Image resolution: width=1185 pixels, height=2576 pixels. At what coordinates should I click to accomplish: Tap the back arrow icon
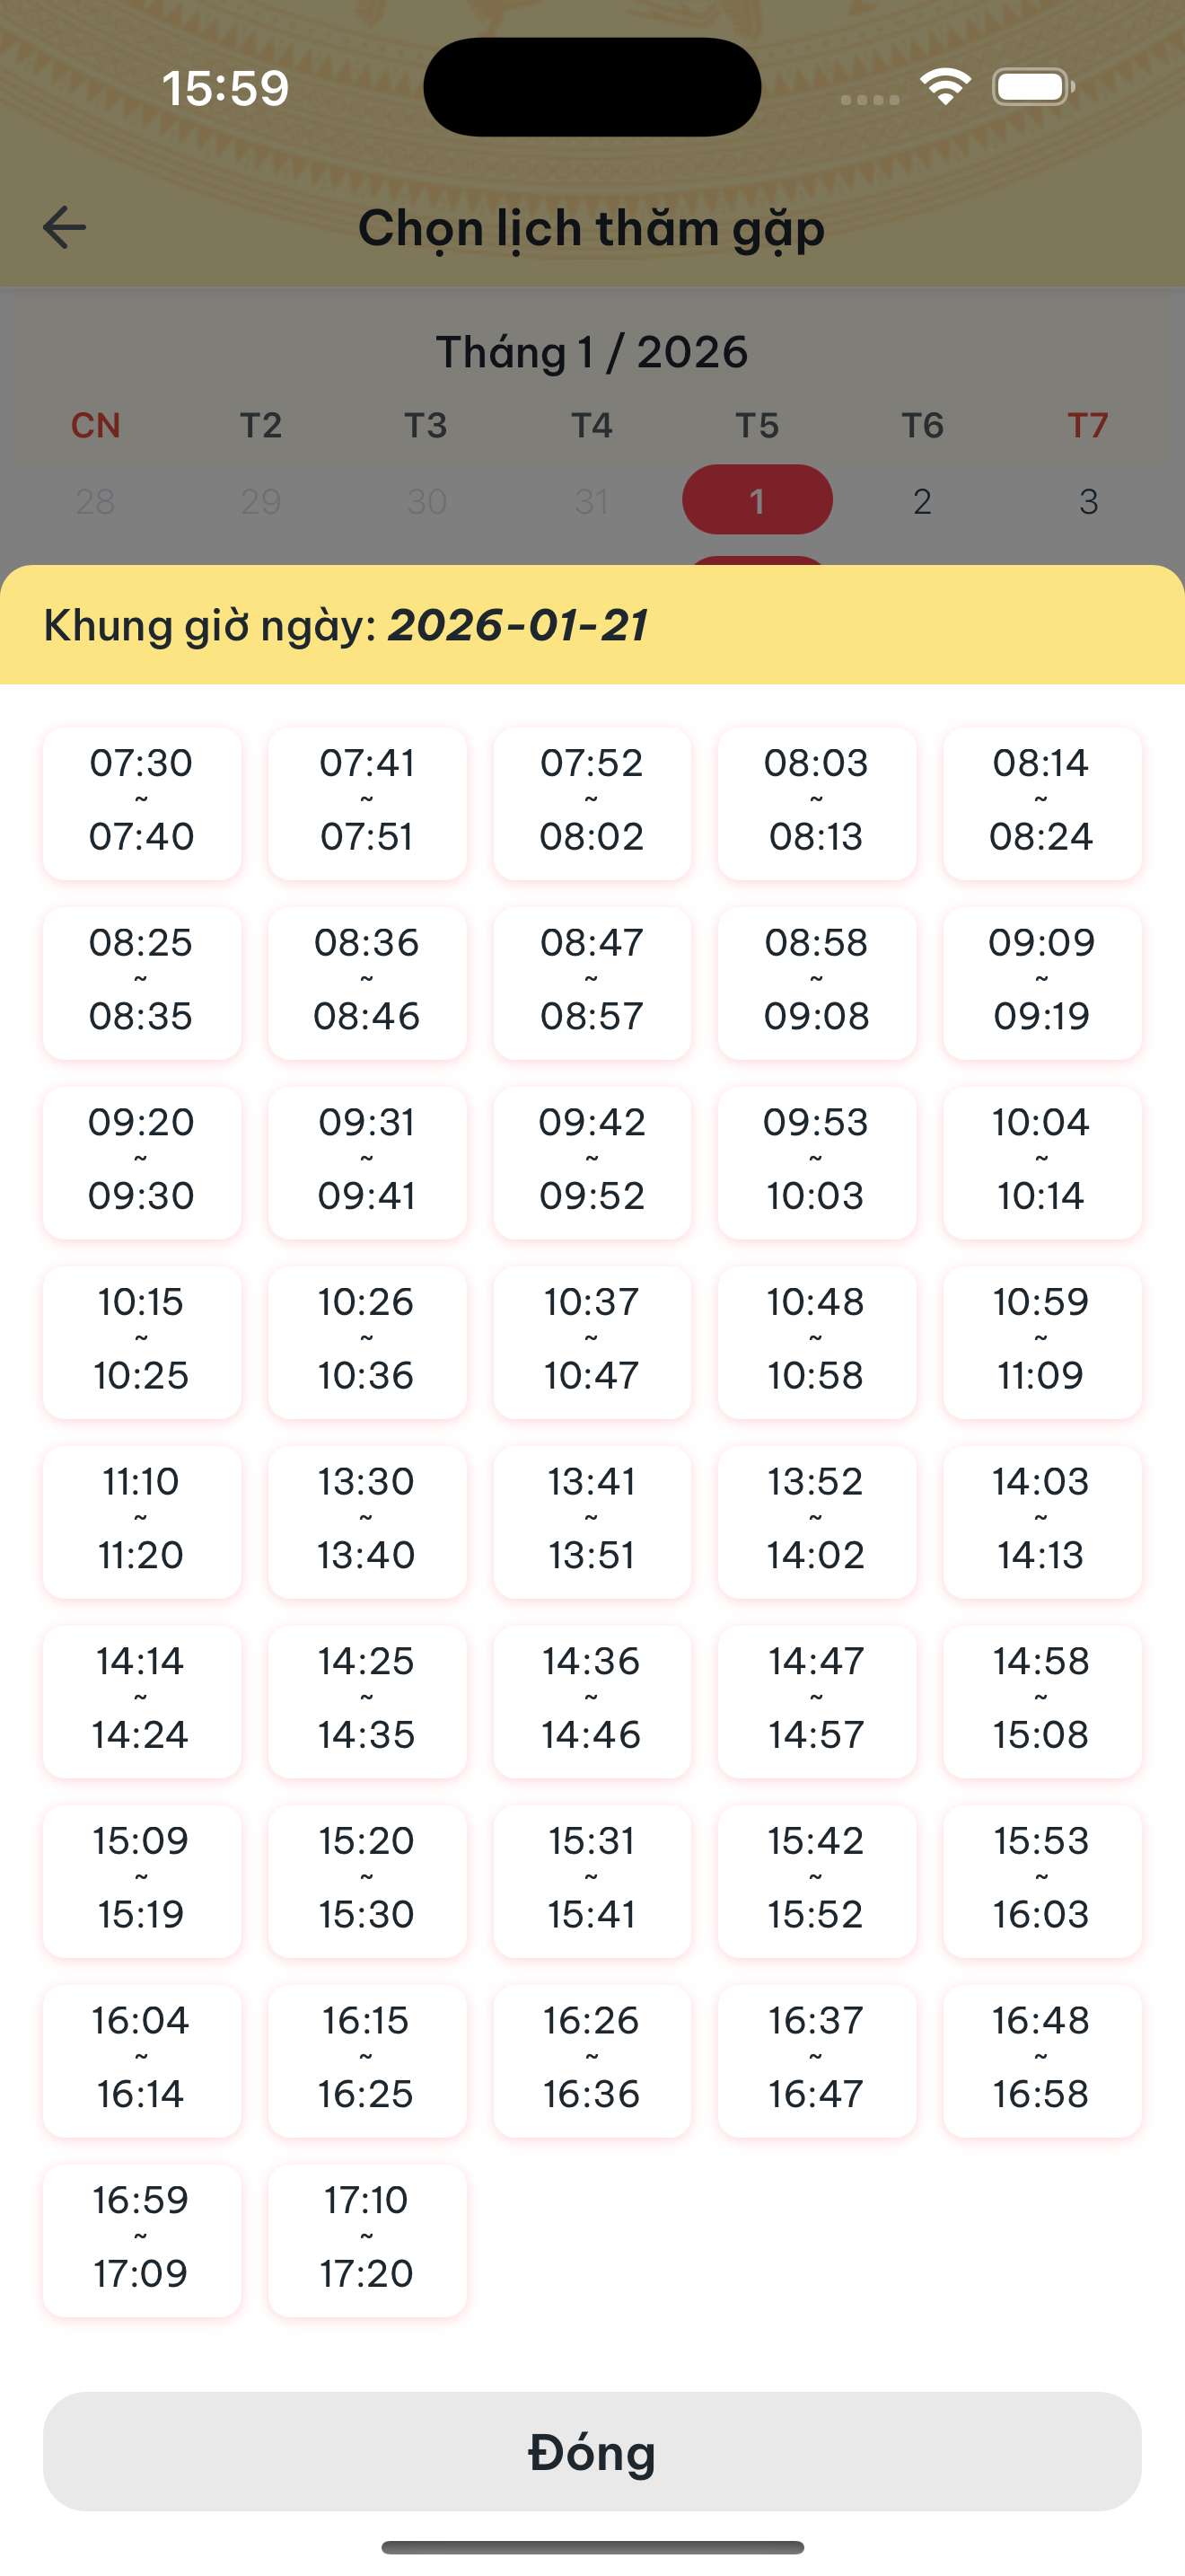click(x=65, y=227)
